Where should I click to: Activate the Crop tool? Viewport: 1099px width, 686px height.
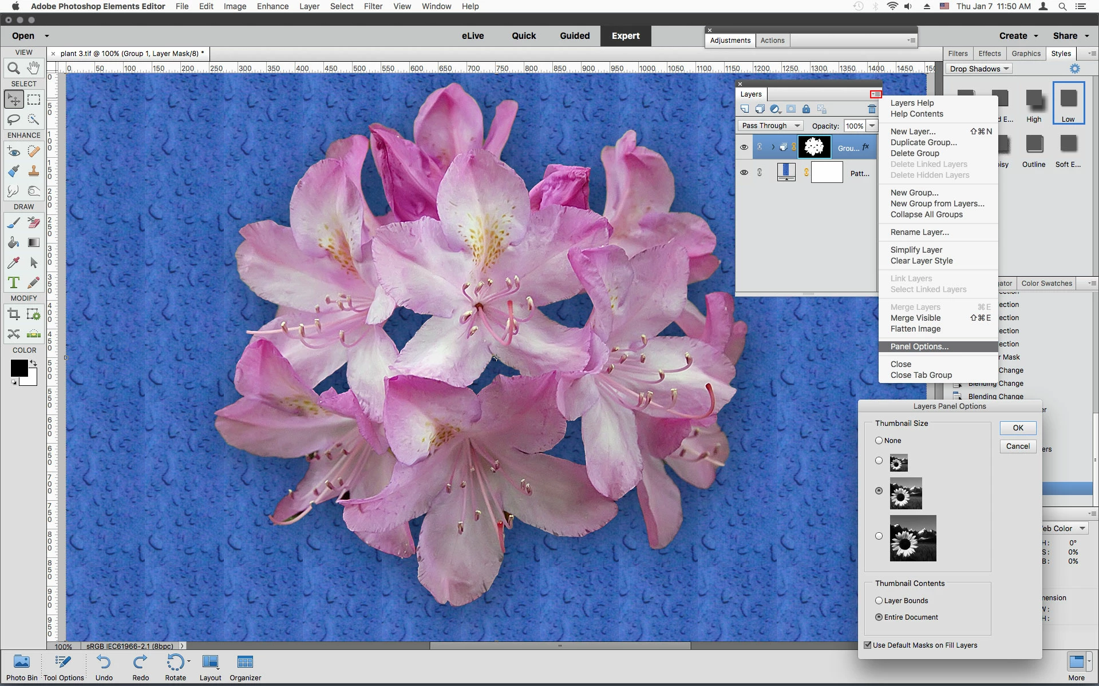pyautogui.click(x=14, y=314)
